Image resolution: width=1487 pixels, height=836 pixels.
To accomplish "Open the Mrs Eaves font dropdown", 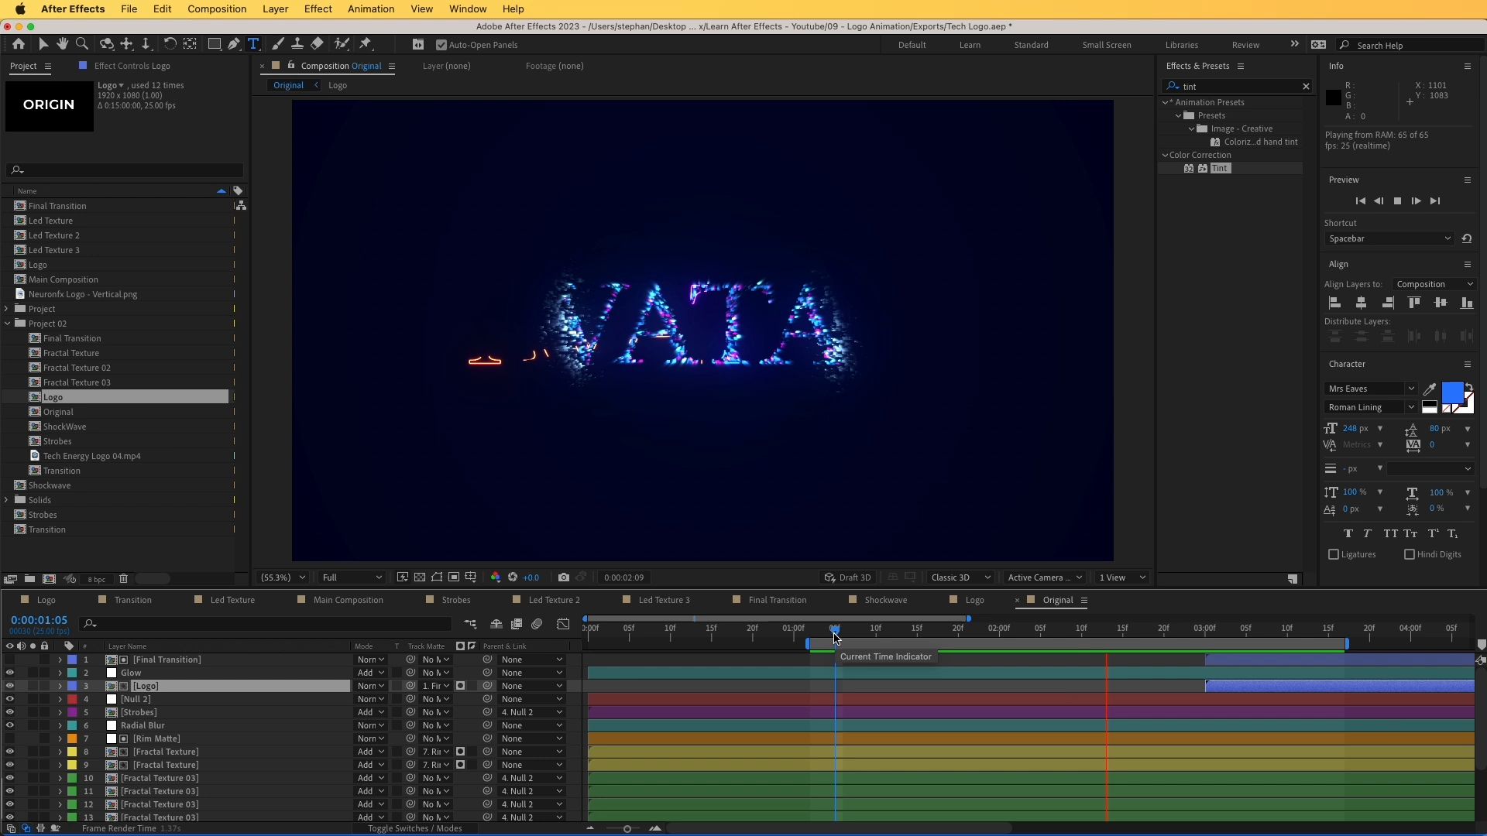I will coord(1370,389).
